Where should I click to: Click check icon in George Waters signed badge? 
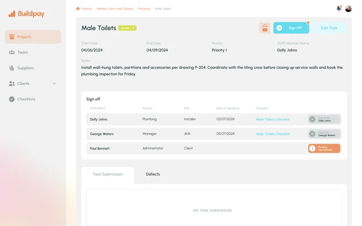click(312, 134)
